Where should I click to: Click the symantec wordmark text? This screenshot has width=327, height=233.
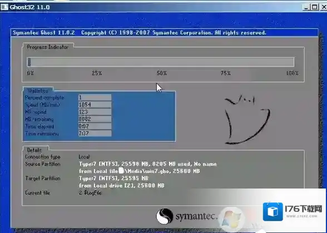196,216
